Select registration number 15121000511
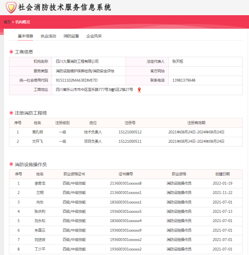The image size is (249, 255). (x=130, y=141)
